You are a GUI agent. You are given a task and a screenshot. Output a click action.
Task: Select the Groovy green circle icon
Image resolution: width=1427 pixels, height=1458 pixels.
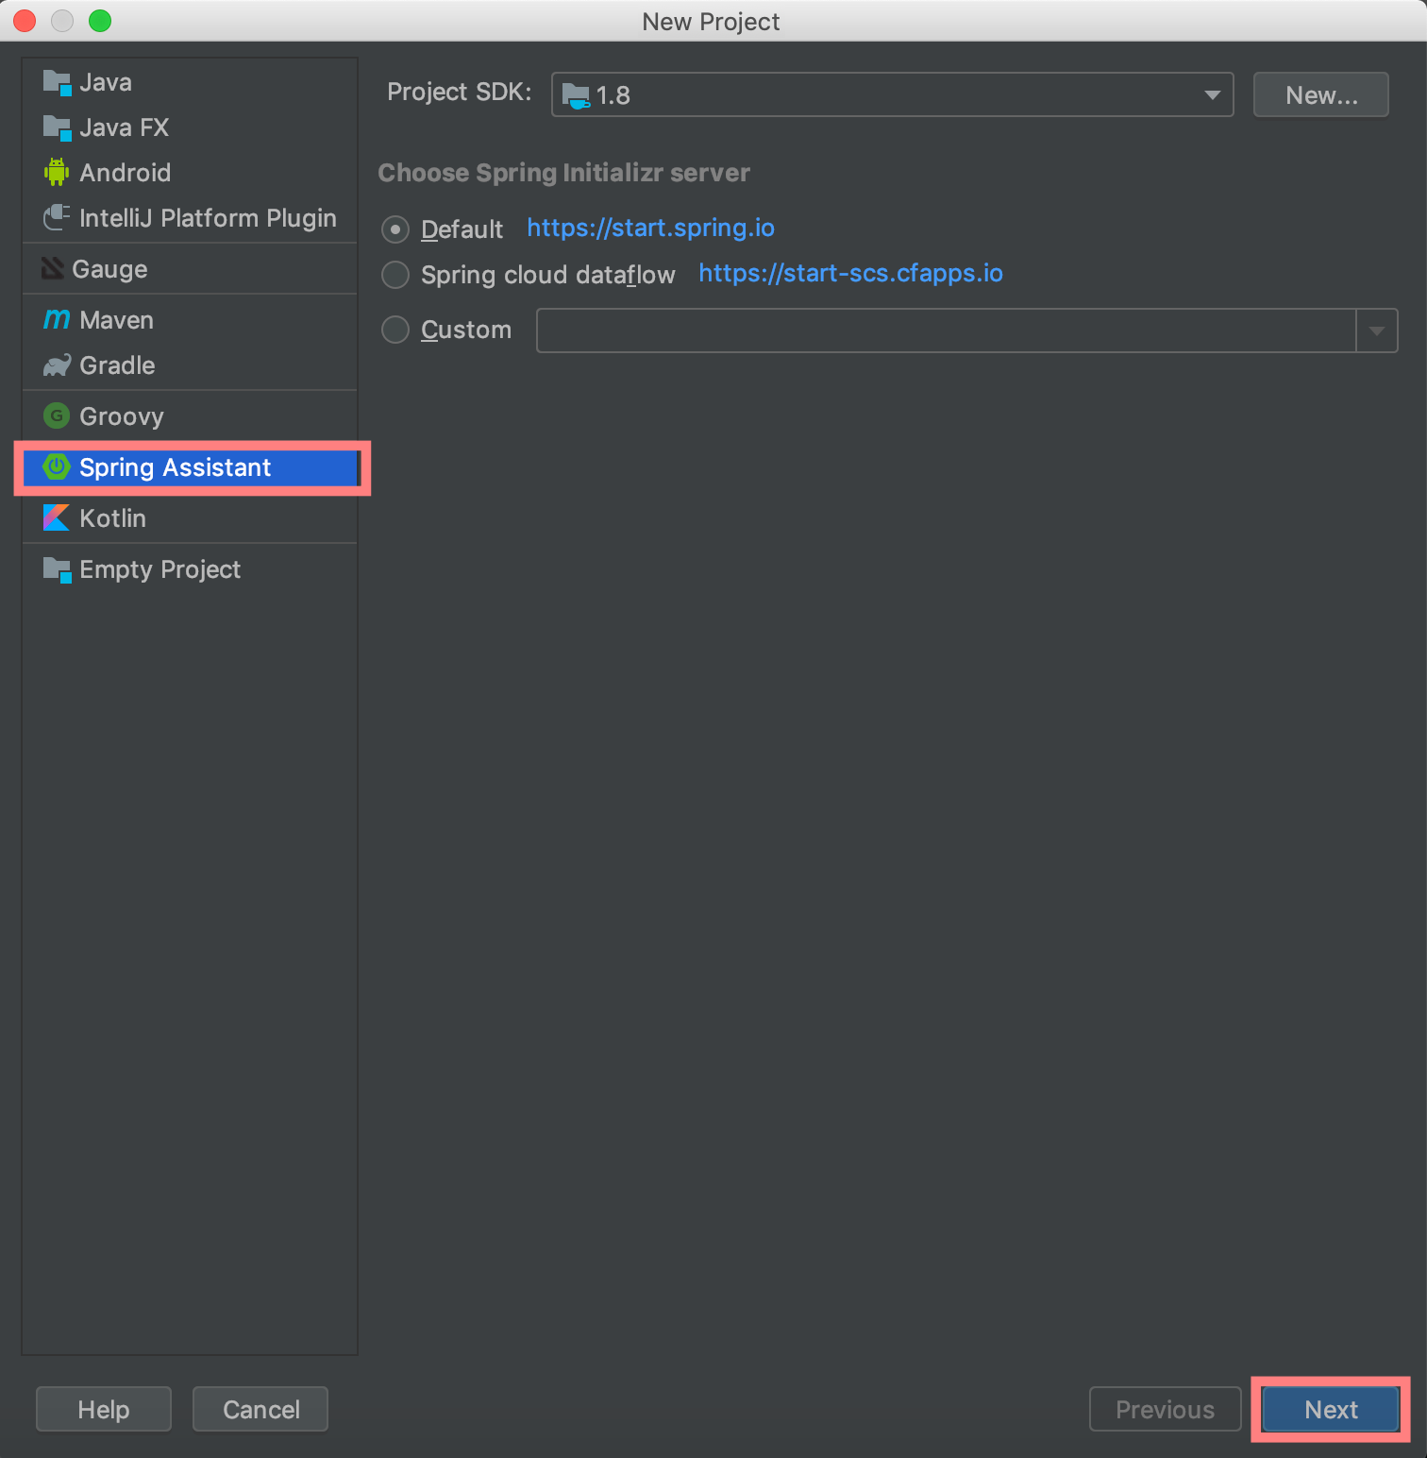57,416
